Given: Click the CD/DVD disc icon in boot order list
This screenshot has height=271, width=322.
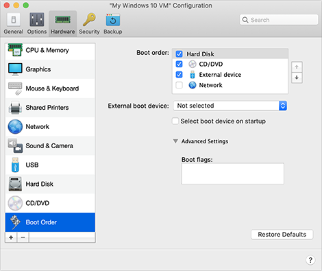Looking at the screenshot, I should click(x=193, y=64).
